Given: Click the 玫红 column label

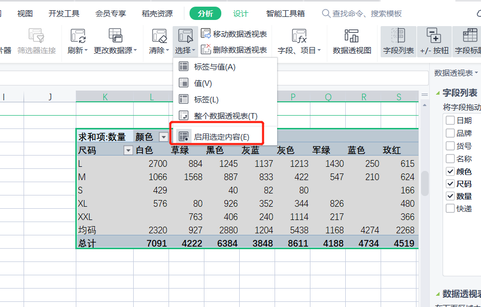Looking at the screenshot, I should (x=392, y=150).
